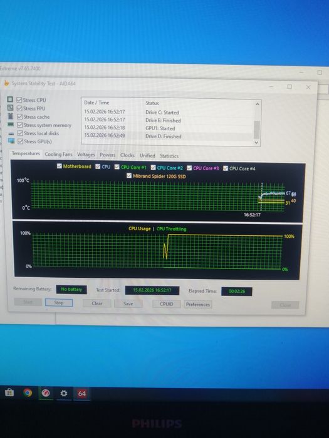Click the log list scroll-up arrow
This screenshot has height=438, width=329.
pyautogui.click(x=258, y=104)
